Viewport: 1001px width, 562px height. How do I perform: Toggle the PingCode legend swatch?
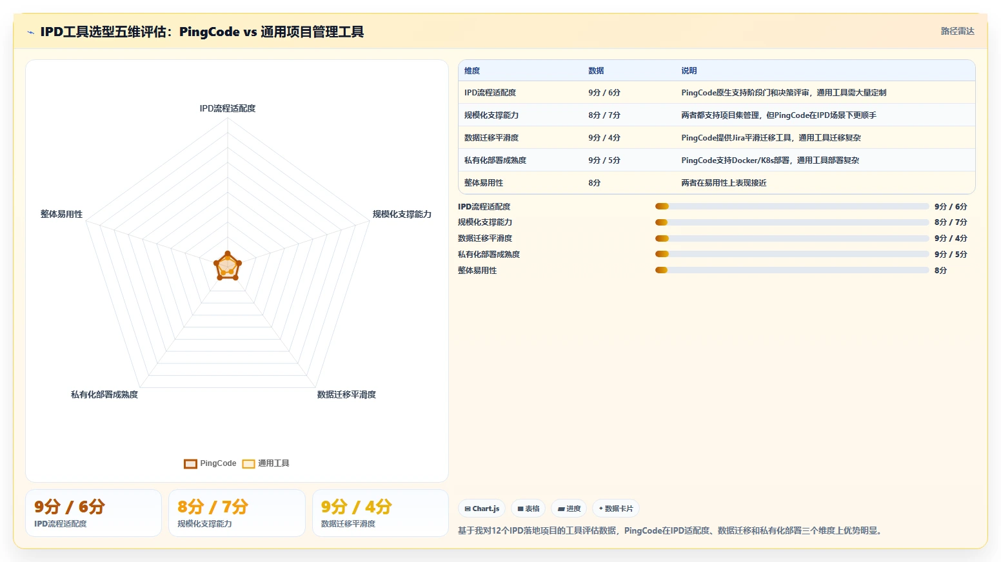[190, 464]
